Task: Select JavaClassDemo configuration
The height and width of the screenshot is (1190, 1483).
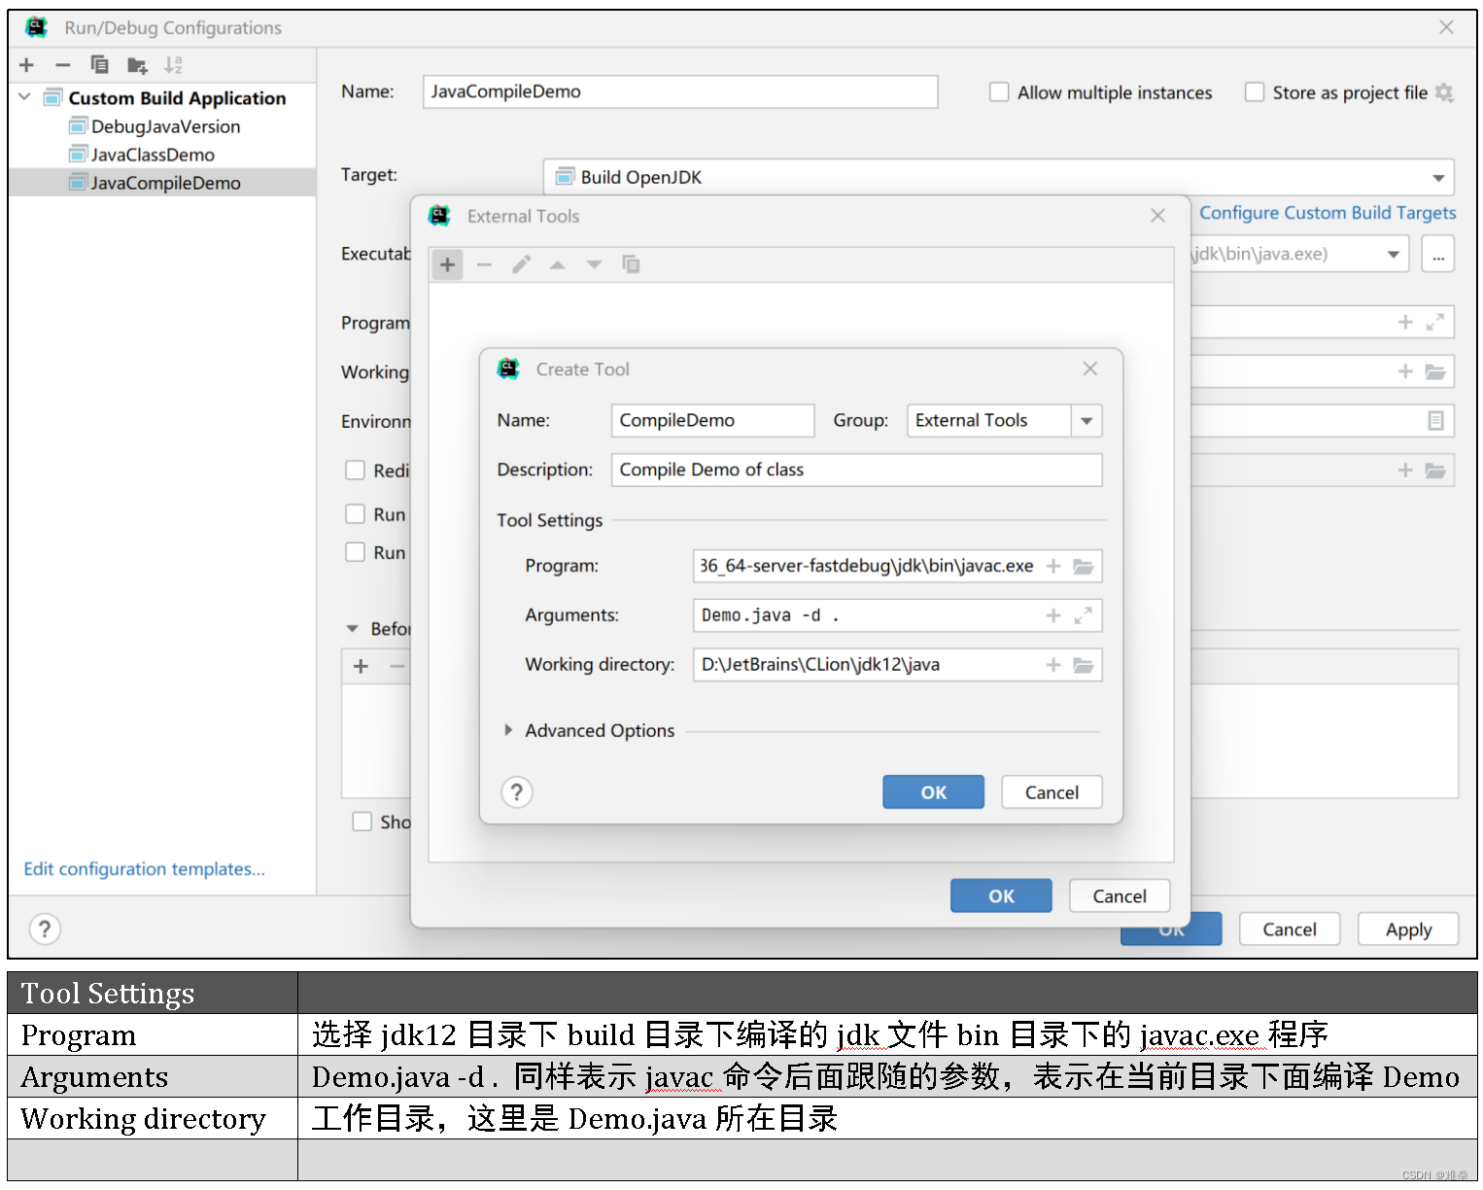Action: (153, 155)
